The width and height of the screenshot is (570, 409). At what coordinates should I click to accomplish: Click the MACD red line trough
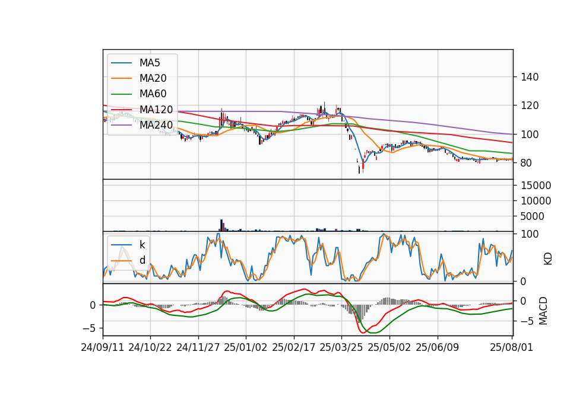(x=363, y=333)
